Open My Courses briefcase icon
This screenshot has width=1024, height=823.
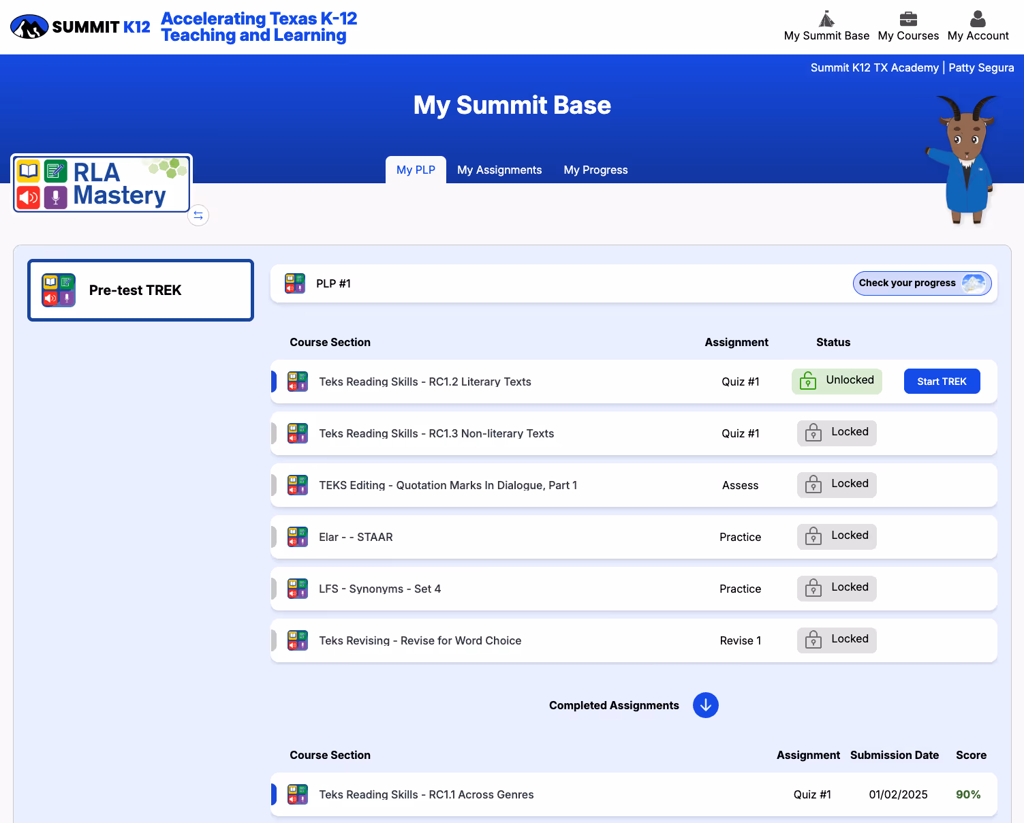pos(908,19)
